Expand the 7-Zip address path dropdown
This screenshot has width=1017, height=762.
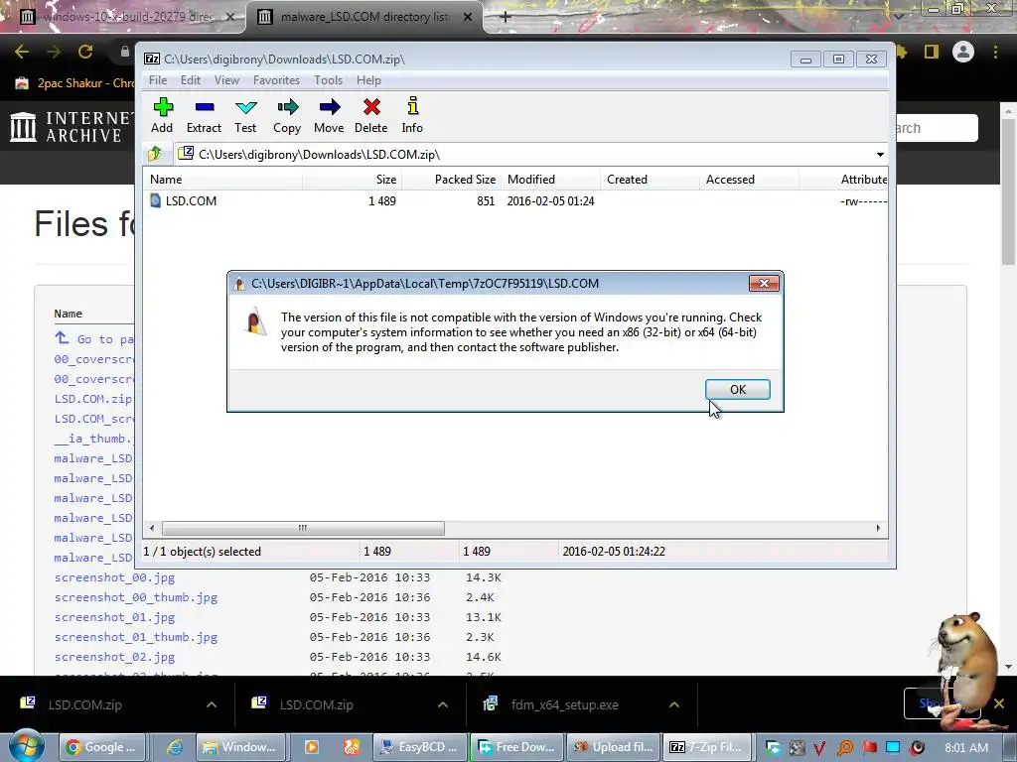point(880,154)
